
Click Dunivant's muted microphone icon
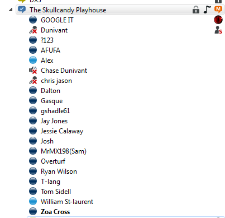(x=33, y=30)
